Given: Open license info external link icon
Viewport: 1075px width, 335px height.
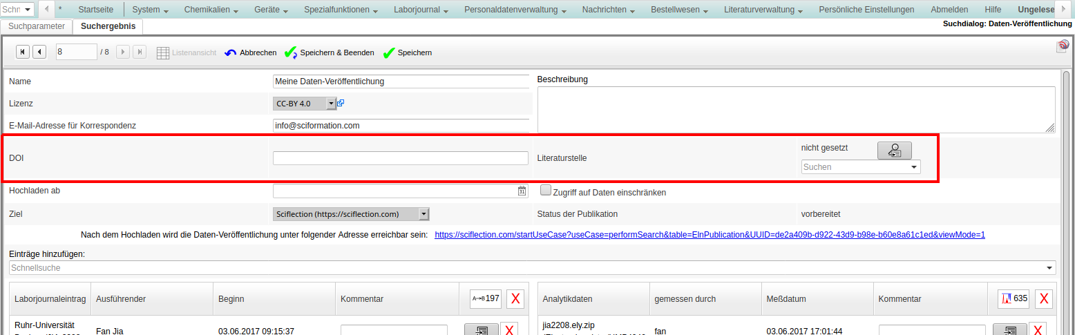Looking at the screenshot, I should tap(341, 103).
